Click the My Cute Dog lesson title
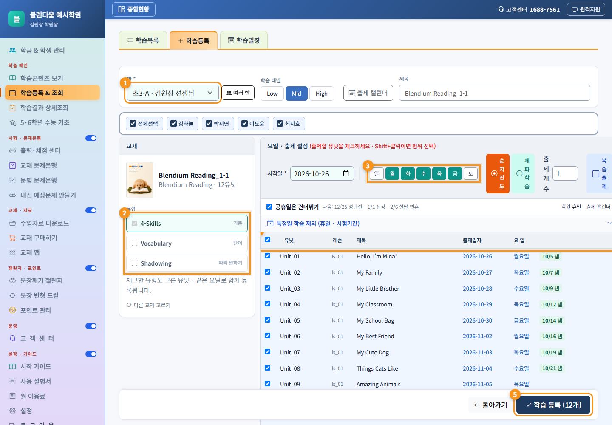The image size is (612, 425). tap(373, 352)
